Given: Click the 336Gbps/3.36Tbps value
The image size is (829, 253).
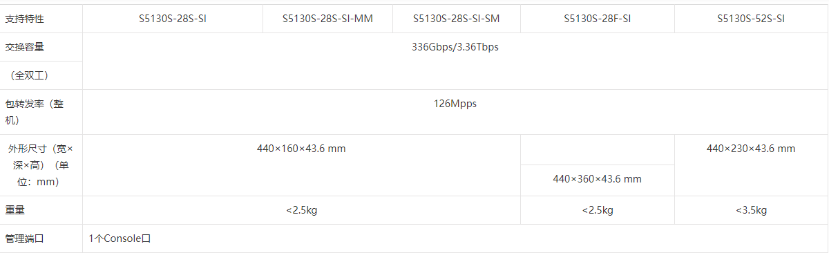Looking at the screenshot, I should coord(455,47).
